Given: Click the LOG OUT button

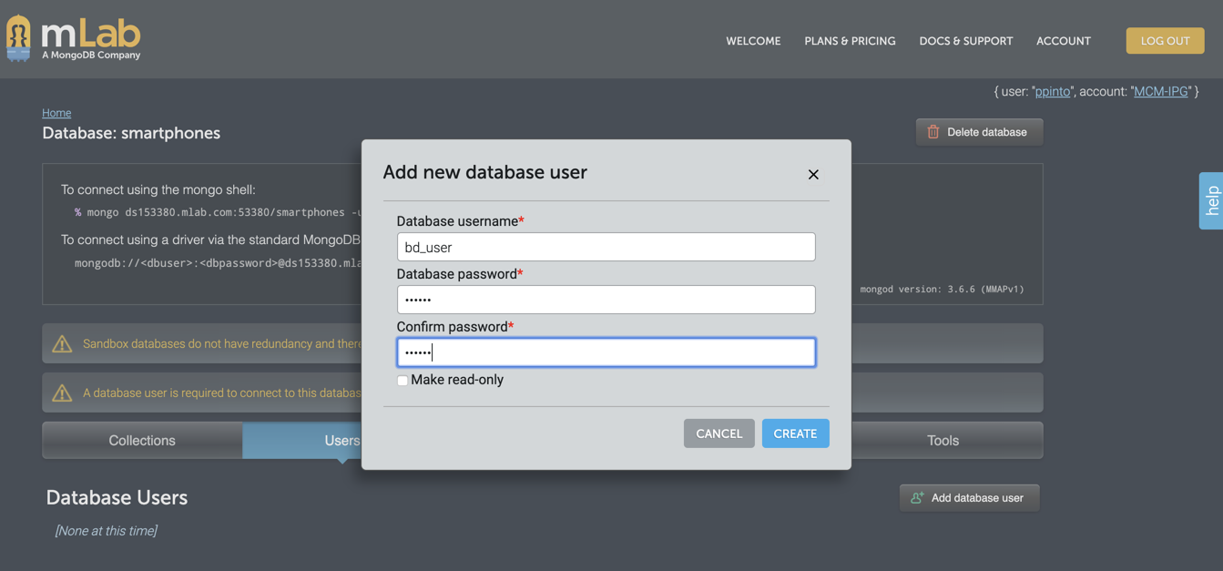Looking at the screenshot, I should point(1165,40).
